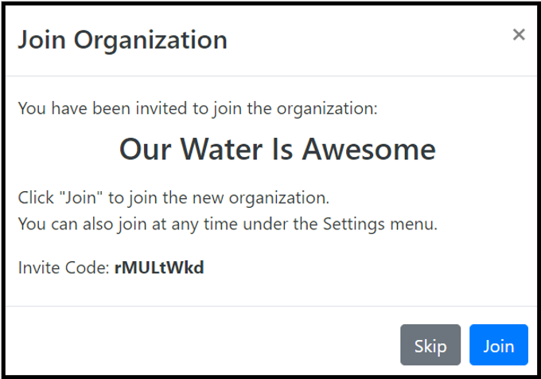Click the word "Our" in the heading
Image resolution: width=541 pixels, height=379 pixels.
(142, 149)
